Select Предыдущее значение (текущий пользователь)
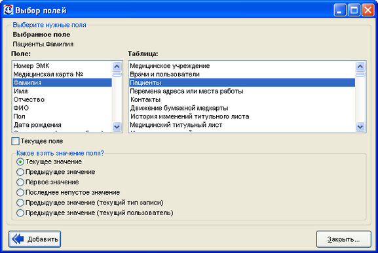This screenshot has width=378, height=253. (20, 213)
